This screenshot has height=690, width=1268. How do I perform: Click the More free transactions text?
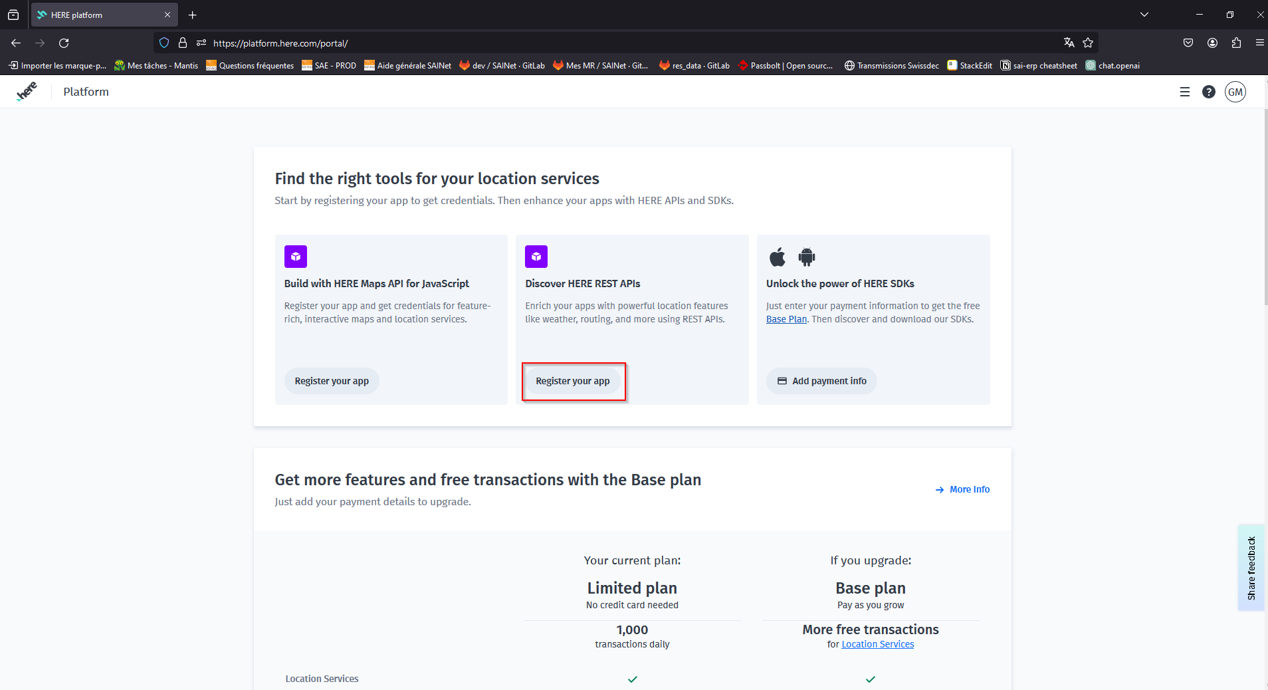pos(871,630)
